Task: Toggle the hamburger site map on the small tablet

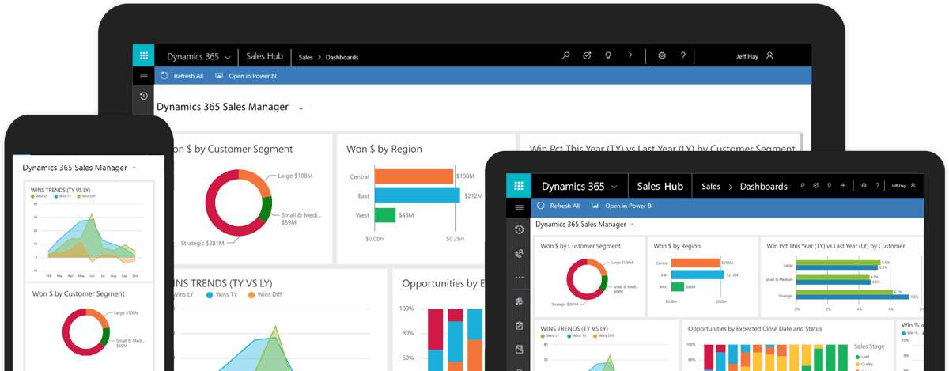Action: 519,207
